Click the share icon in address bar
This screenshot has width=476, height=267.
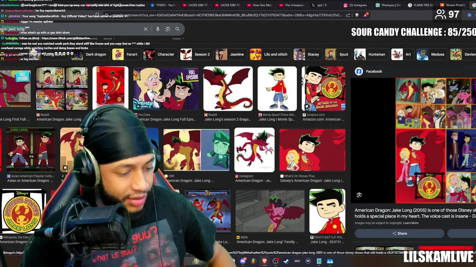click(348, 15)
